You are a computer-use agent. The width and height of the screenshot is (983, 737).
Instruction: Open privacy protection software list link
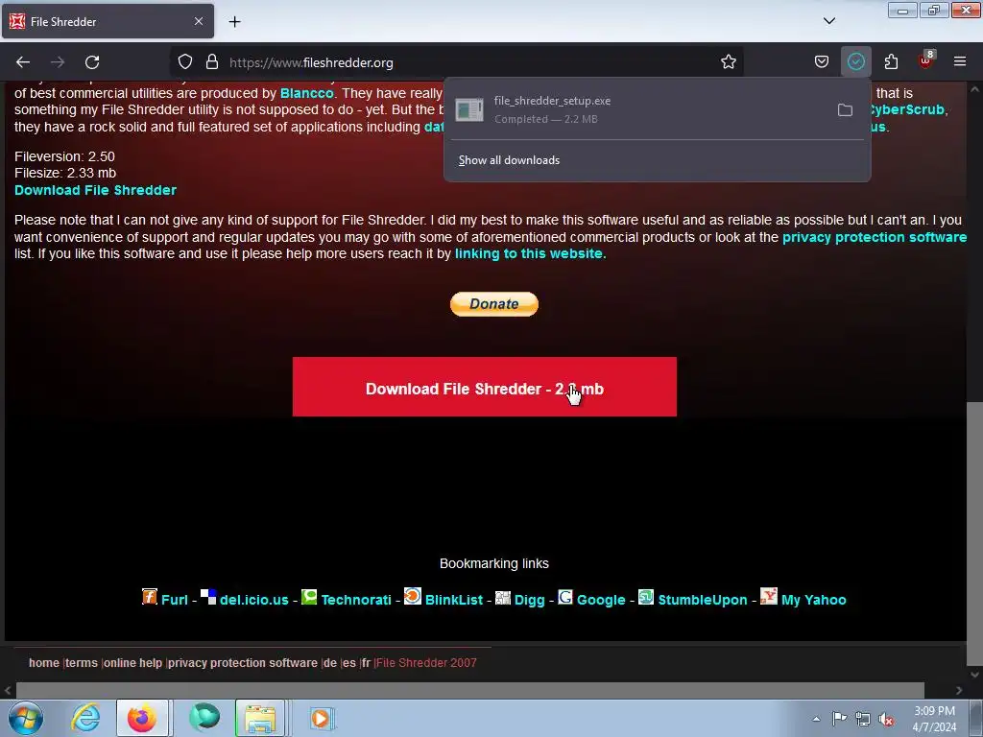point(875,237)
